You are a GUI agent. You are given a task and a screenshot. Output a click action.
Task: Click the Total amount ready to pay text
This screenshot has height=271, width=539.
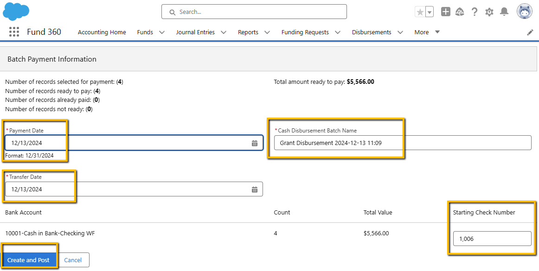pos(324,82)
